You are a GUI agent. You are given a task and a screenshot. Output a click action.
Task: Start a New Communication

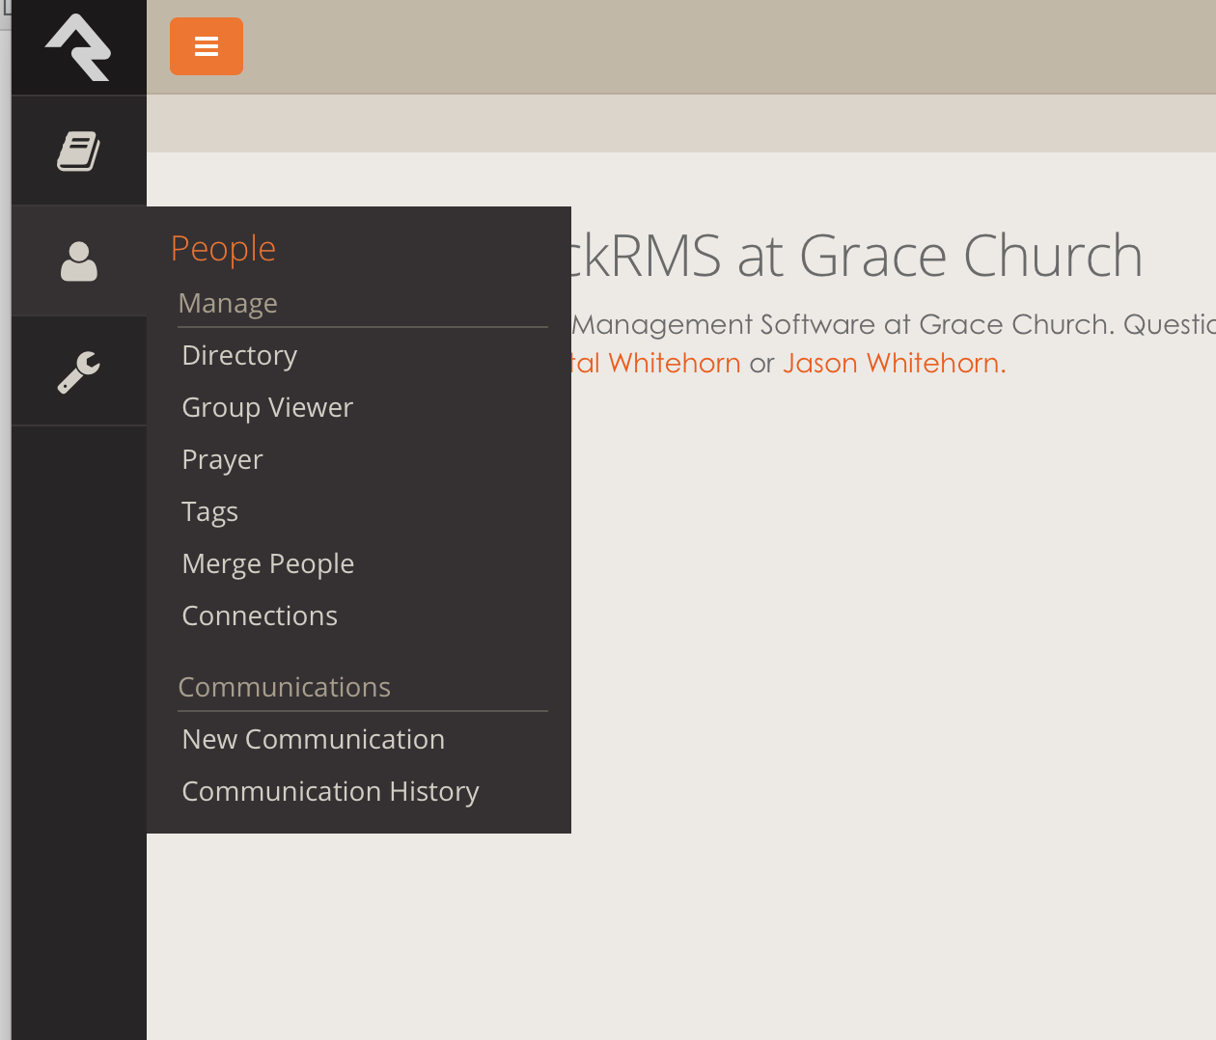pyautogui.click(x=313, y=740)
